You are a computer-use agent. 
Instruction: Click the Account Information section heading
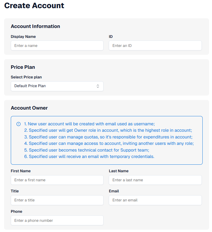[x=35, y=26]
